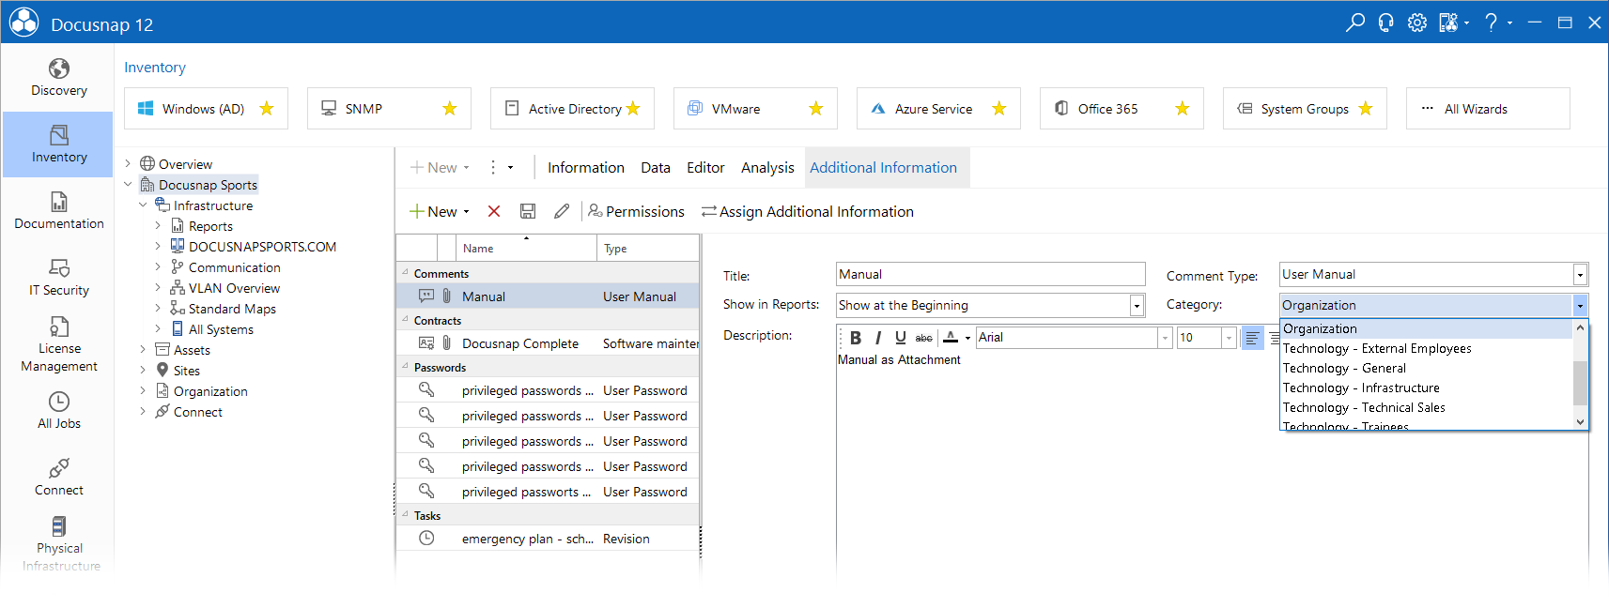Open the Physical Infrastructure sidebar module

[58, 544]
